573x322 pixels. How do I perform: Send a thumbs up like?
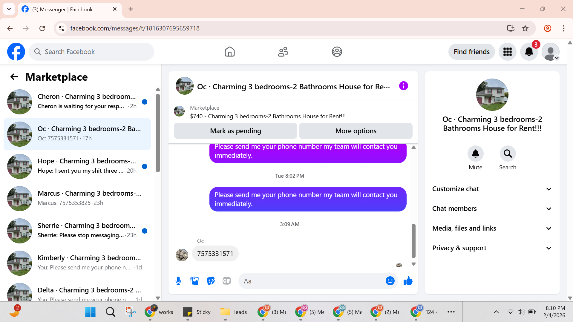pyautogui.click(x=408, y=281)
